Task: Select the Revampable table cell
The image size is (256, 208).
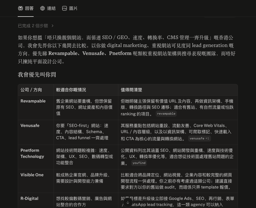Action: click(x=36, y=108)
